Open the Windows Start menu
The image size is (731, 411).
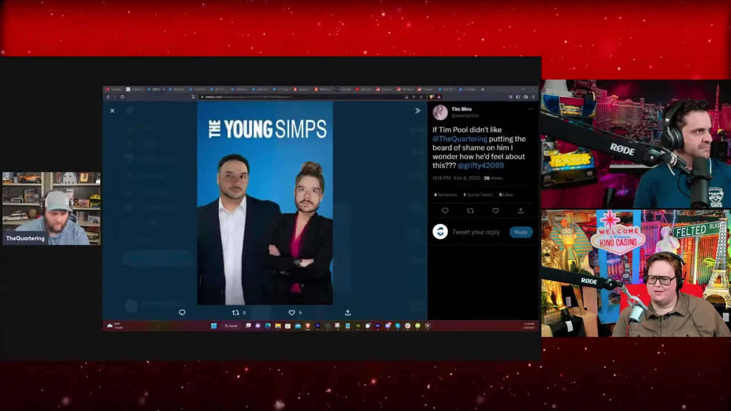tap(214, 326)
